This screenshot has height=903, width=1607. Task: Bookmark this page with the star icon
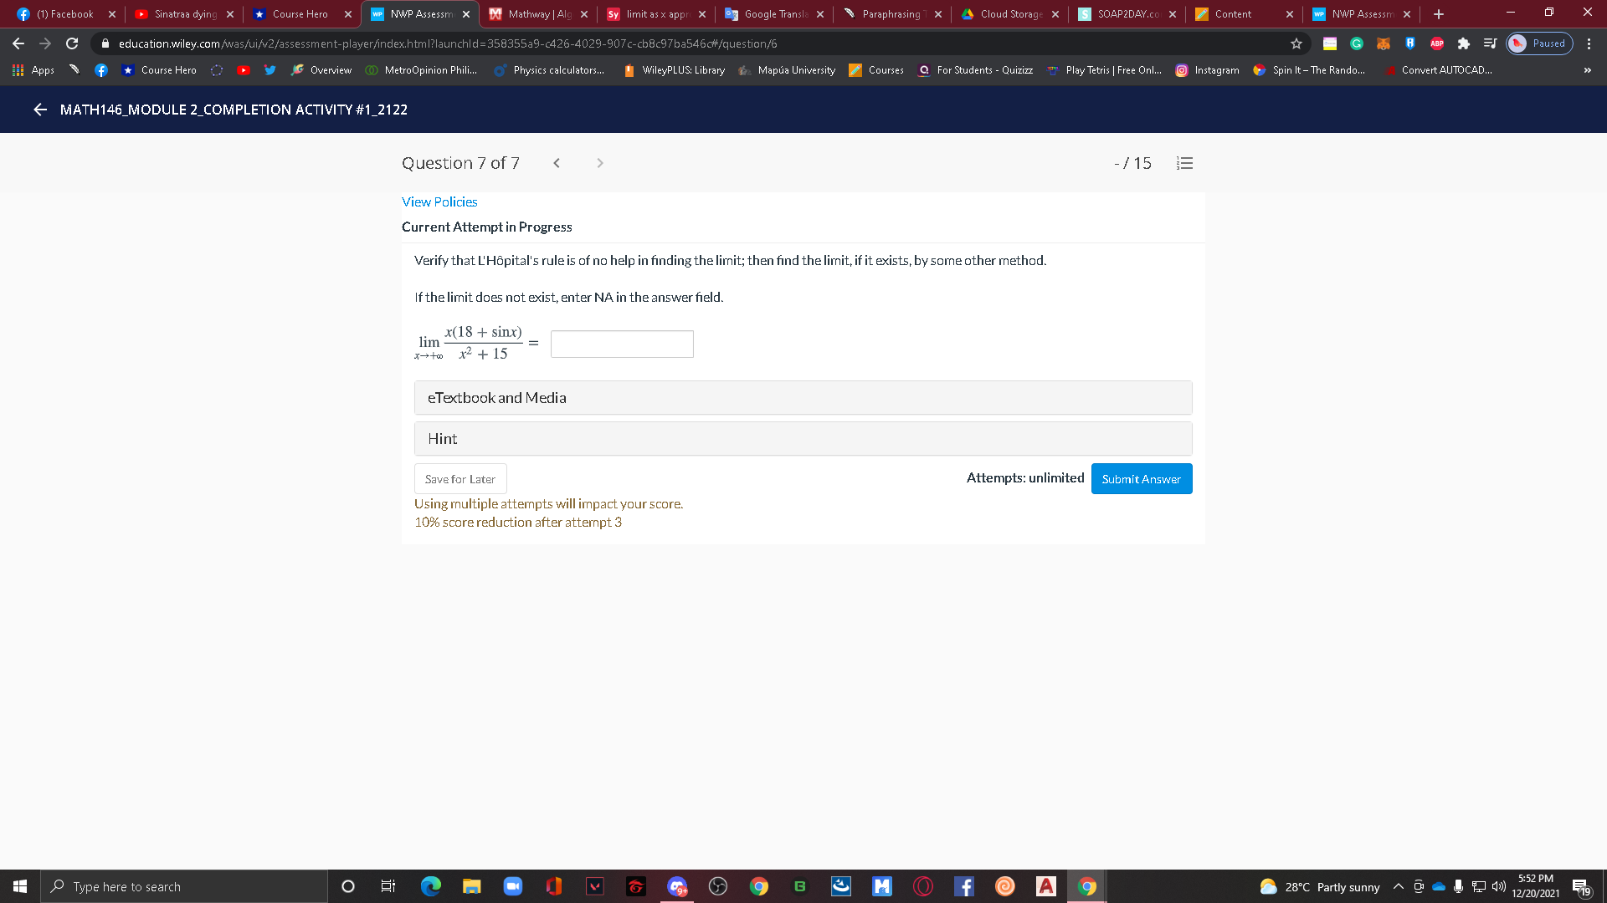click(1296, 43)
